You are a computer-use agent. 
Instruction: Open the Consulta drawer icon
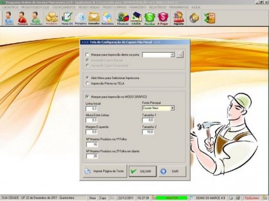tap(94, 18)
